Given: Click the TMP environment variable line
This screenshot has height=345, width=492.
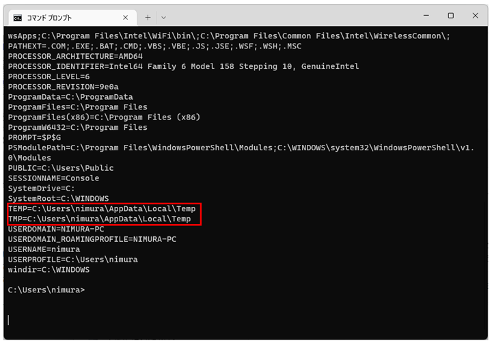Looking at the screenshot, I should click(100, 219).
